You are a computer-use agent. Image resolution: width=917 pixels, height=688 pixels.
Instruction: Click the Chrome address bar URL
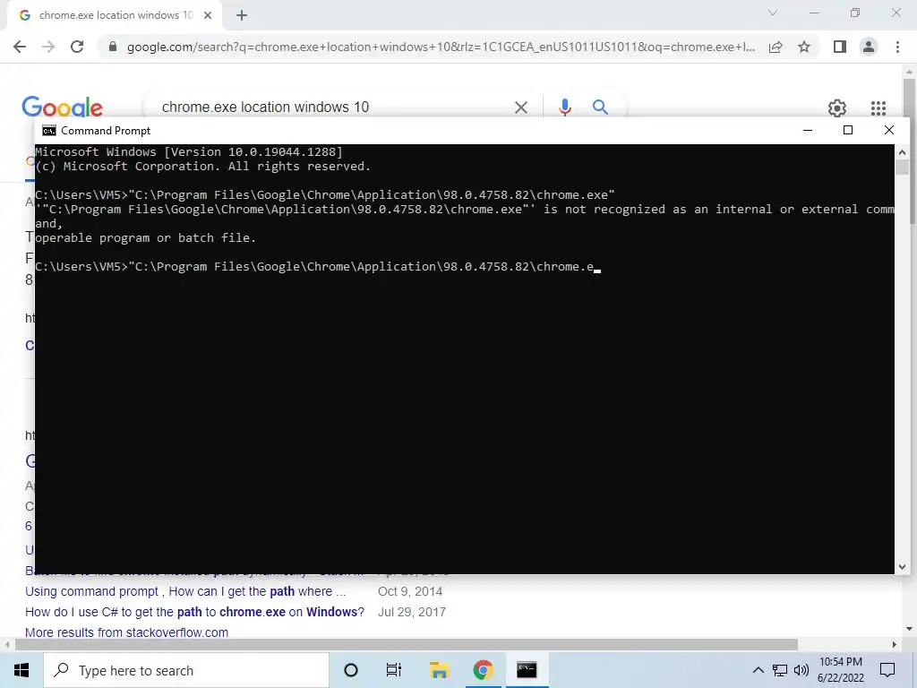coord(441,47)
